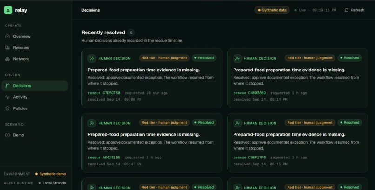Image resolution: width=375 pixels, height=190 pixels.
Task: Click the Live status indicator
Action: pos(300,10)
